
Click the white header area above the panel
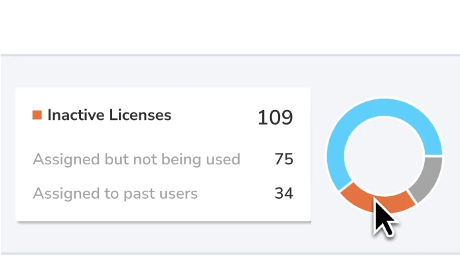point(230,27)
